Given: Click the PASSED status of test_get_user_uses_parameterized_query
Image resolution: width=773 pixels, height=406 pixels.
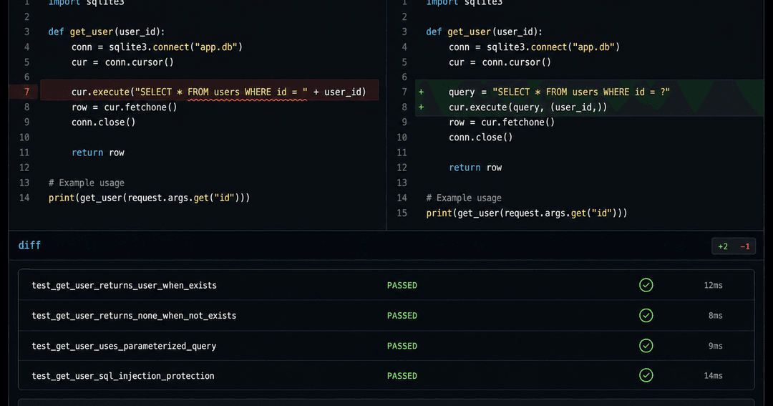Looking at the screenshot, I should (x=402, y=346).
